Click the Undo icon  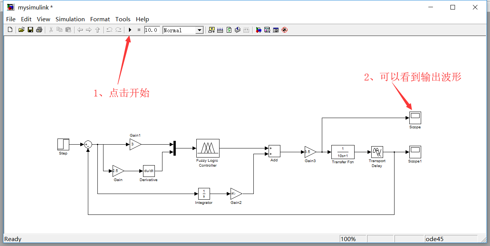(x=109, y=30)
